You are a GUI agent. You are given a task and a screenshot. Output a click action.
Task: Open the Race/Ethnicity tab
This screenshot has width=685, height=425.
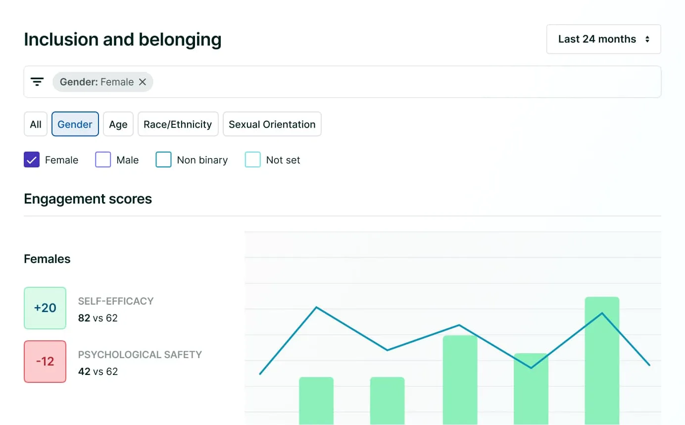(x=178, y=124)
